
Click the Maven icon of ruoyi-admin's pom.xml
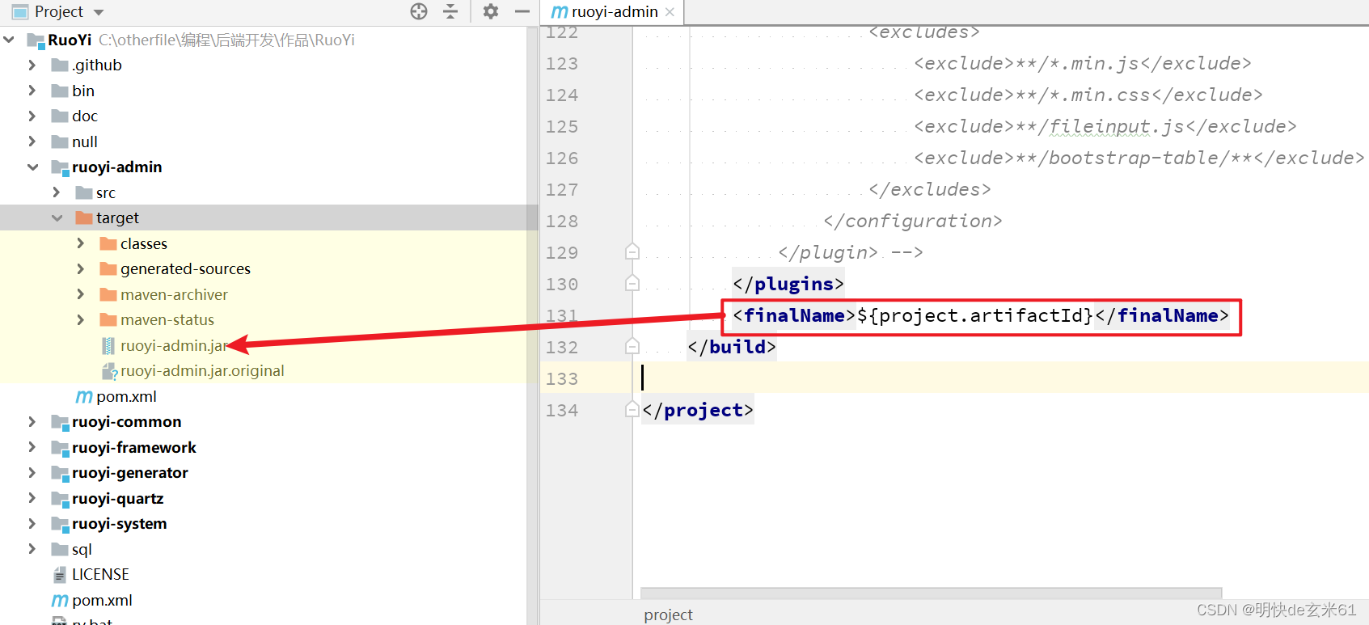pos(84,396)
